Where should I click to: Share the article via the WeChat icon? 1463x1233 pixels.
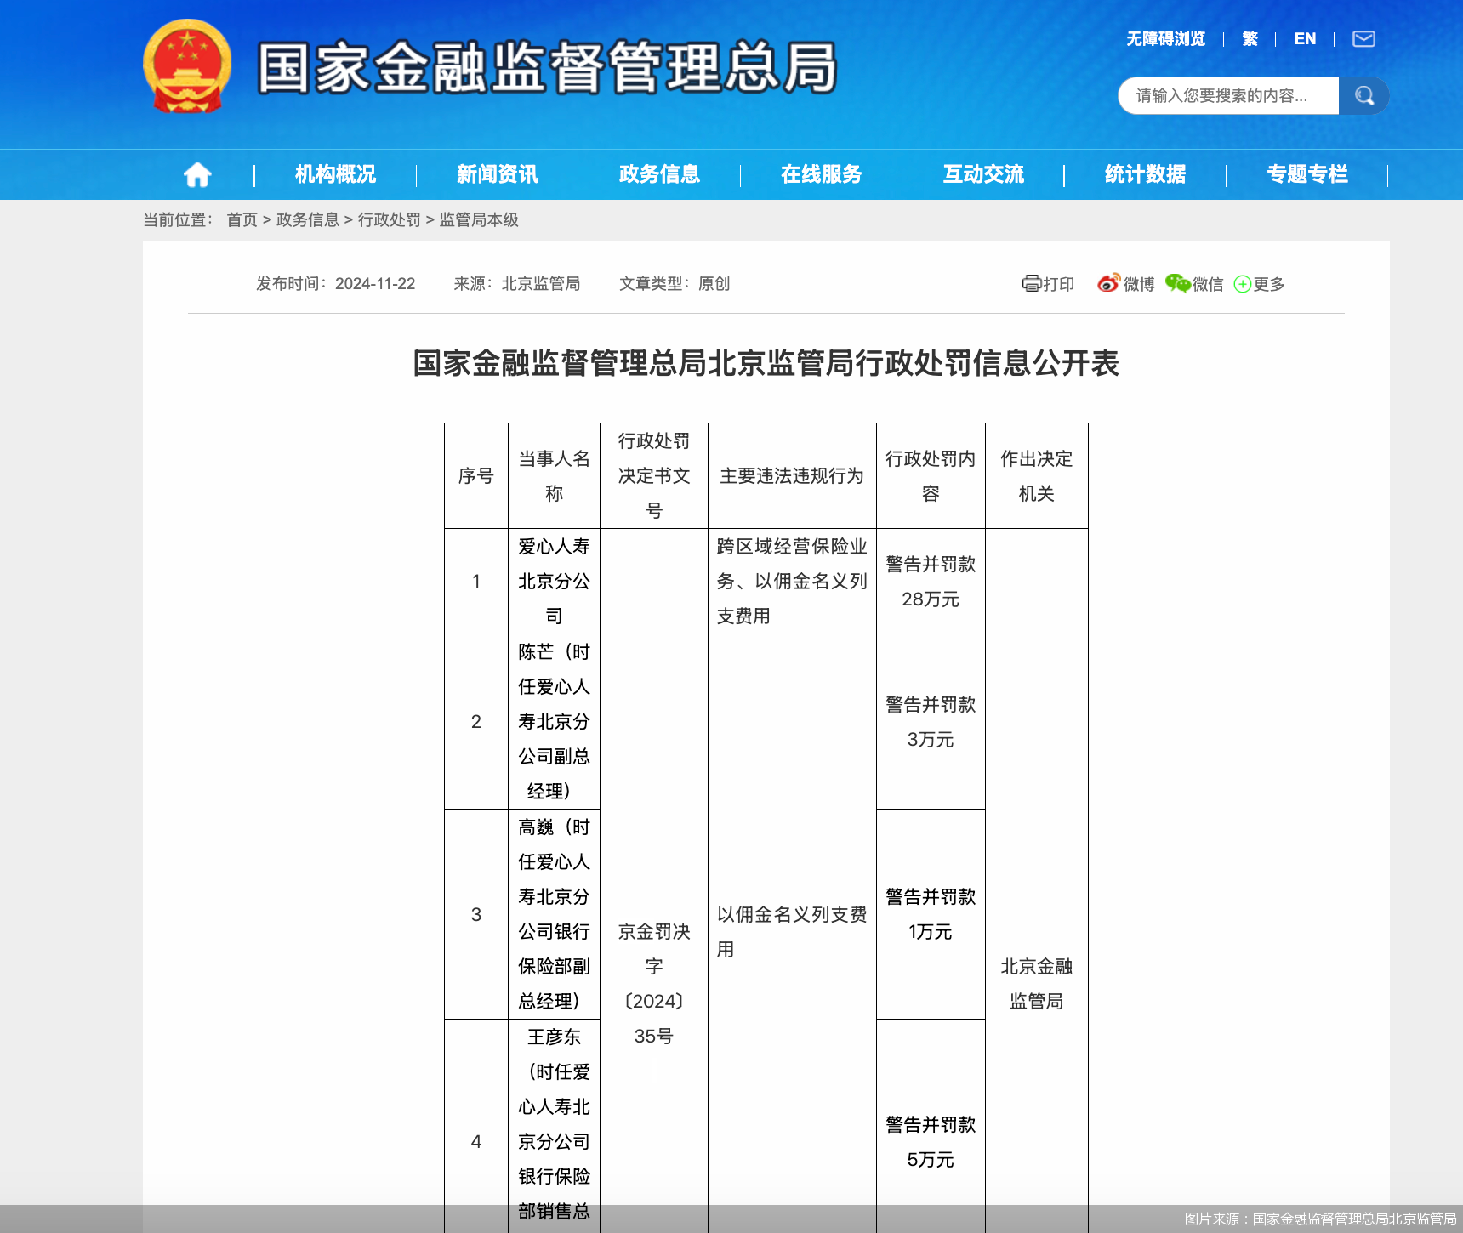(1193, 283)
